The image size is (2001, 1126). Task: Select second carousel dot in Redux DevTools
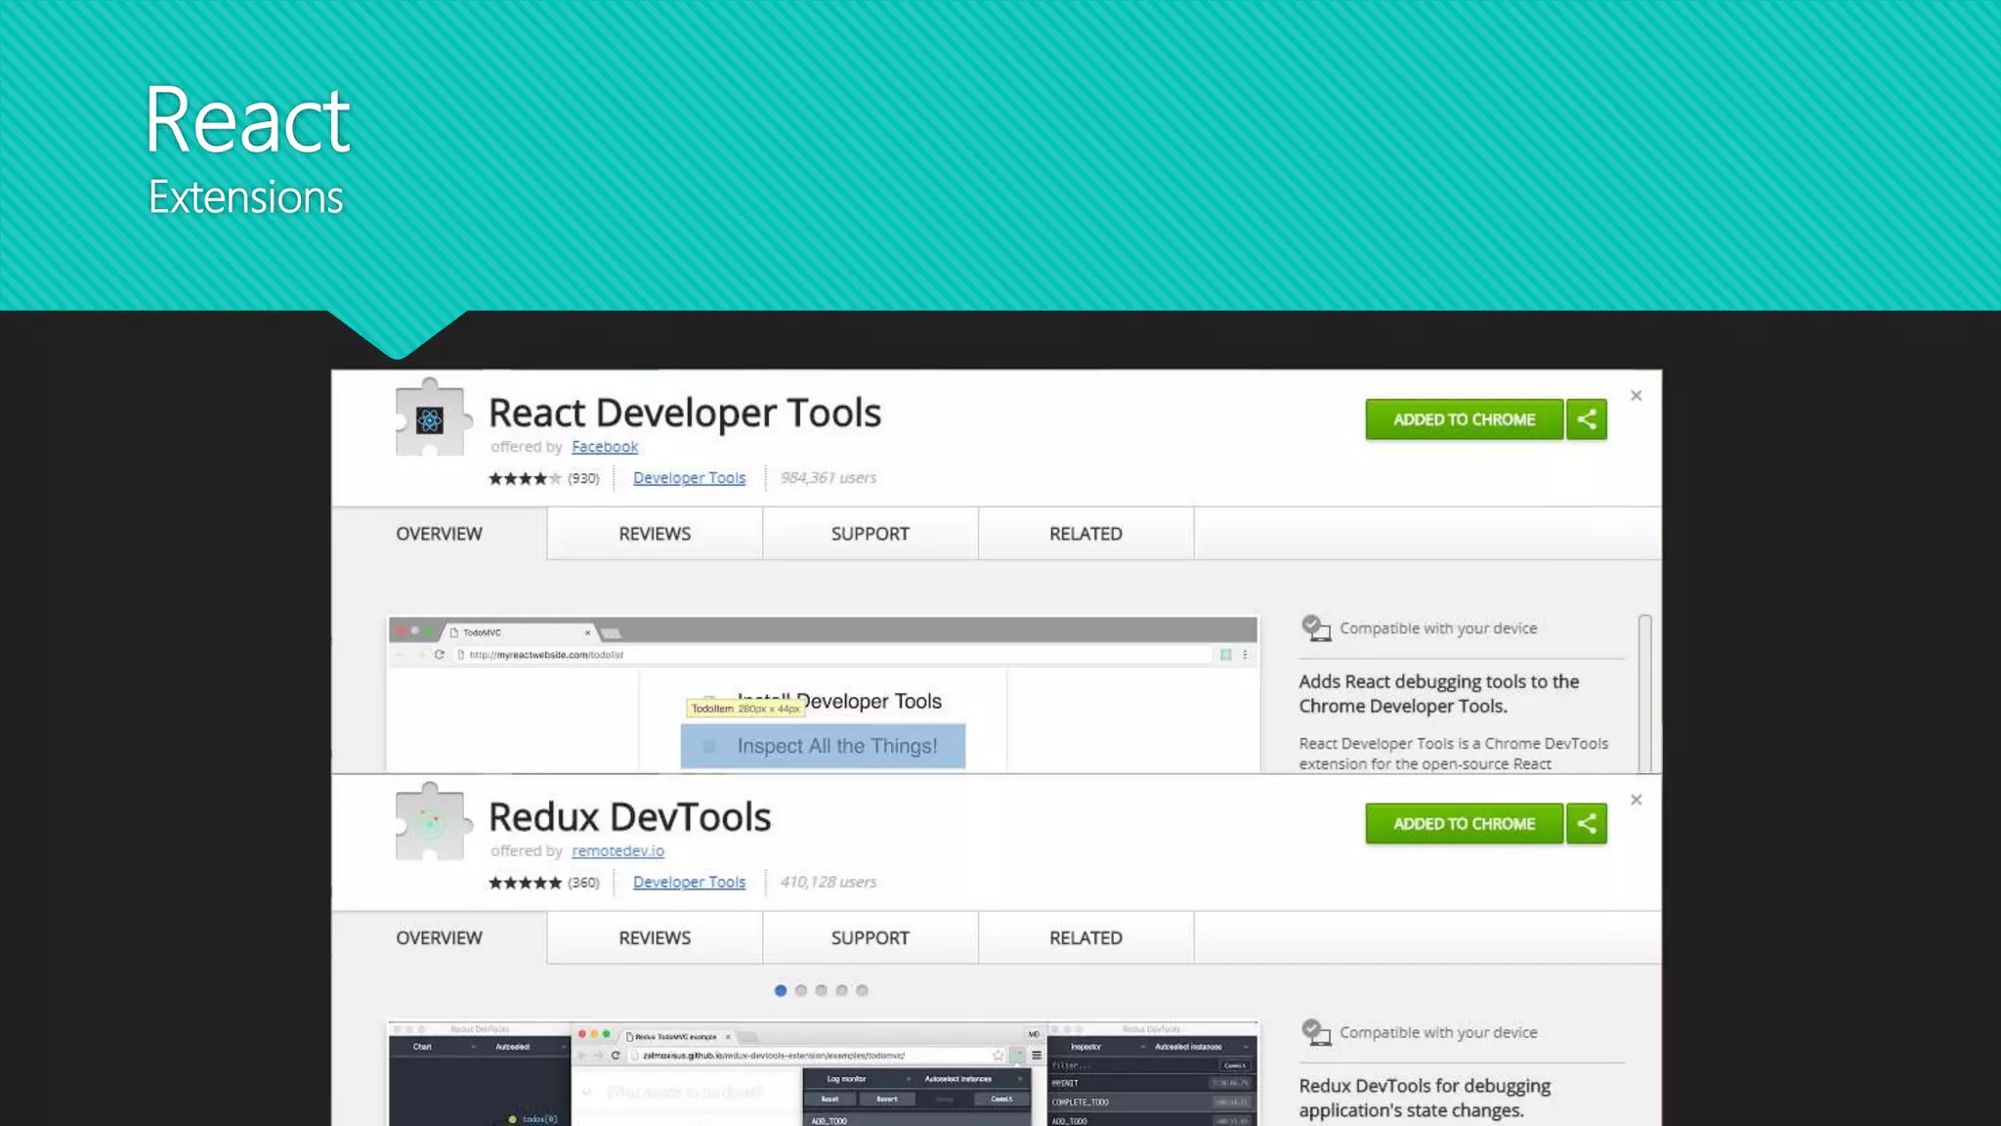tap(801, 990)
